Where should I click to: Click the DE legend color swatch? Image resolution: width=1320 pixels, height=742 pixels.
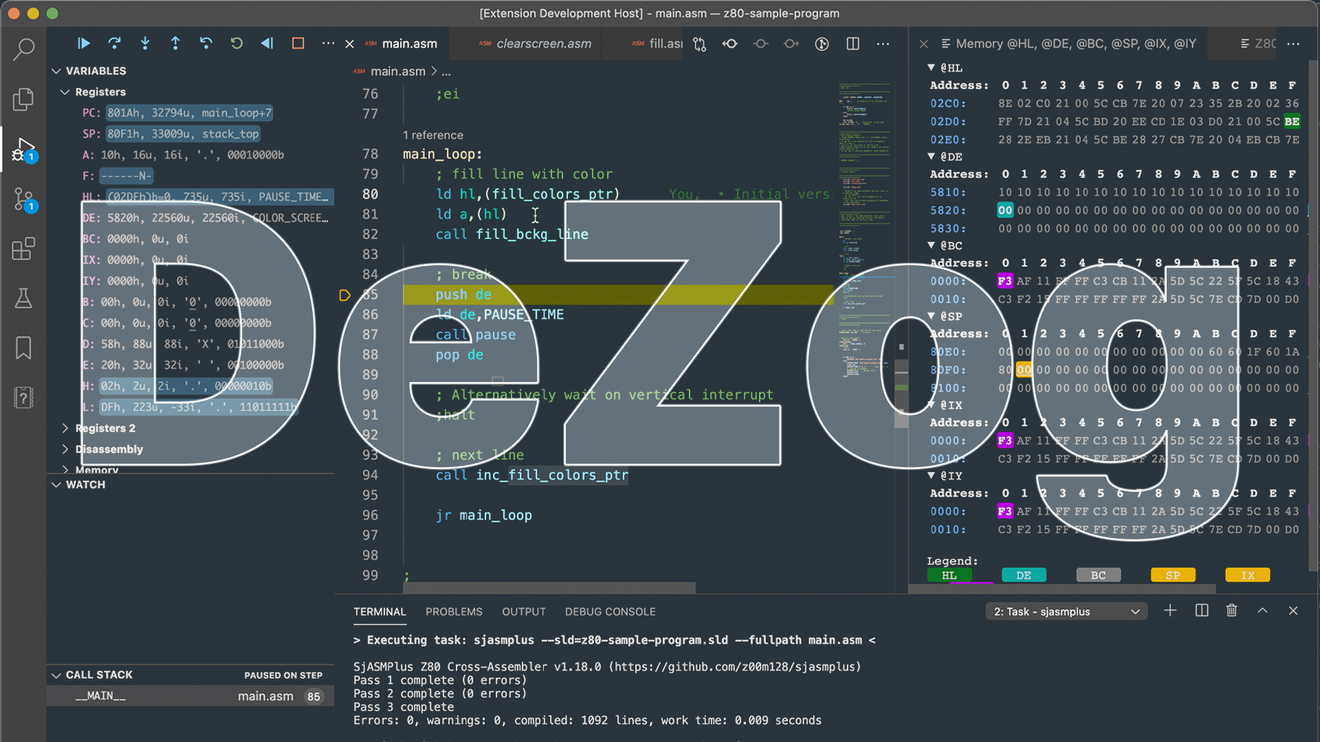1024,575
